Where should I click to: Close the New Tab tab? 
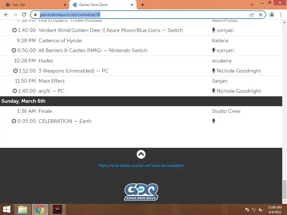coord(65,5)
